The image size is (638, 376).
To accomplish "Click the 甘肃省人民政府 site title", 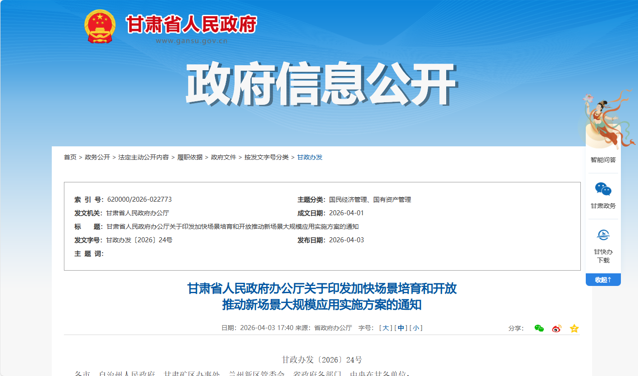I will [x=191, y=25].
